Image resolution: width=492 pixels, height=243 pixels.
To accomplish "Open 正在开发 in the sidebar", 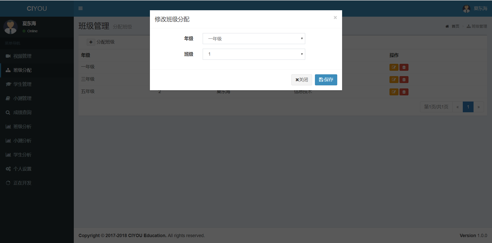I will pos(37,183).
